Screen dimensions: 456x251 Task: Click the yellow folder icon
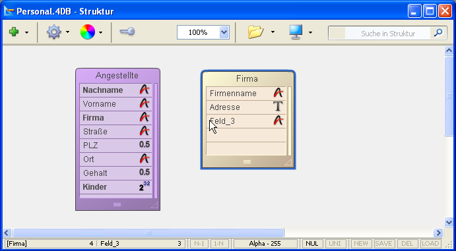click(255, 32)
